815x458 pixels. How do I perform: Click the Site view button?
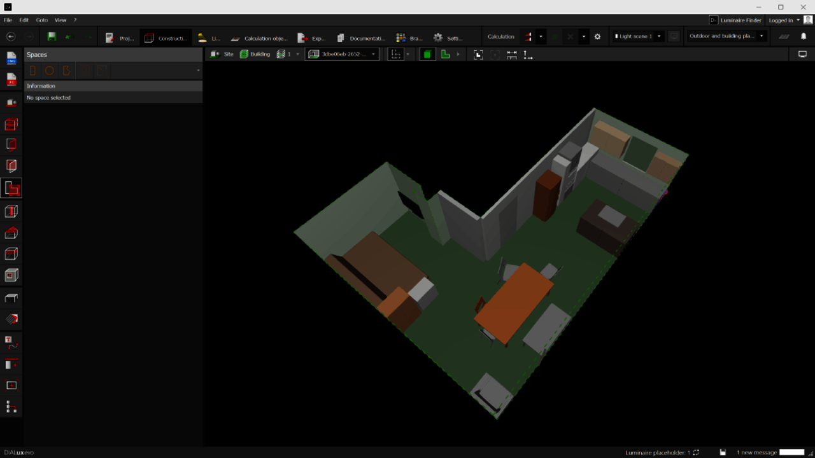point(222,55)
